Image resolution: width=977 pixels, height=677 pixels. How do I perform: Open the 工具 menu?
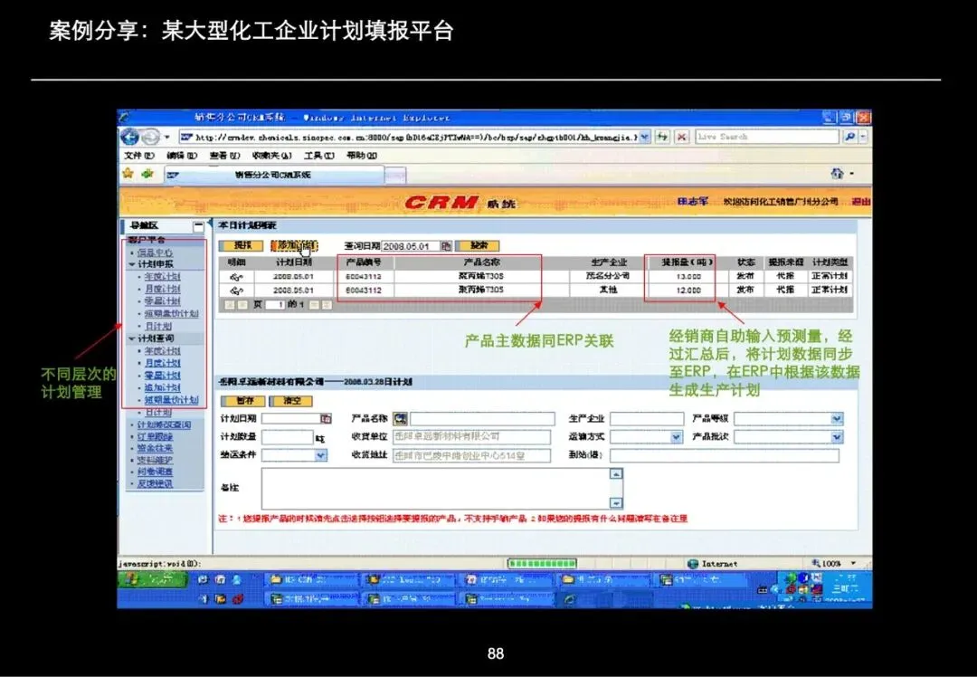(319, 156)
